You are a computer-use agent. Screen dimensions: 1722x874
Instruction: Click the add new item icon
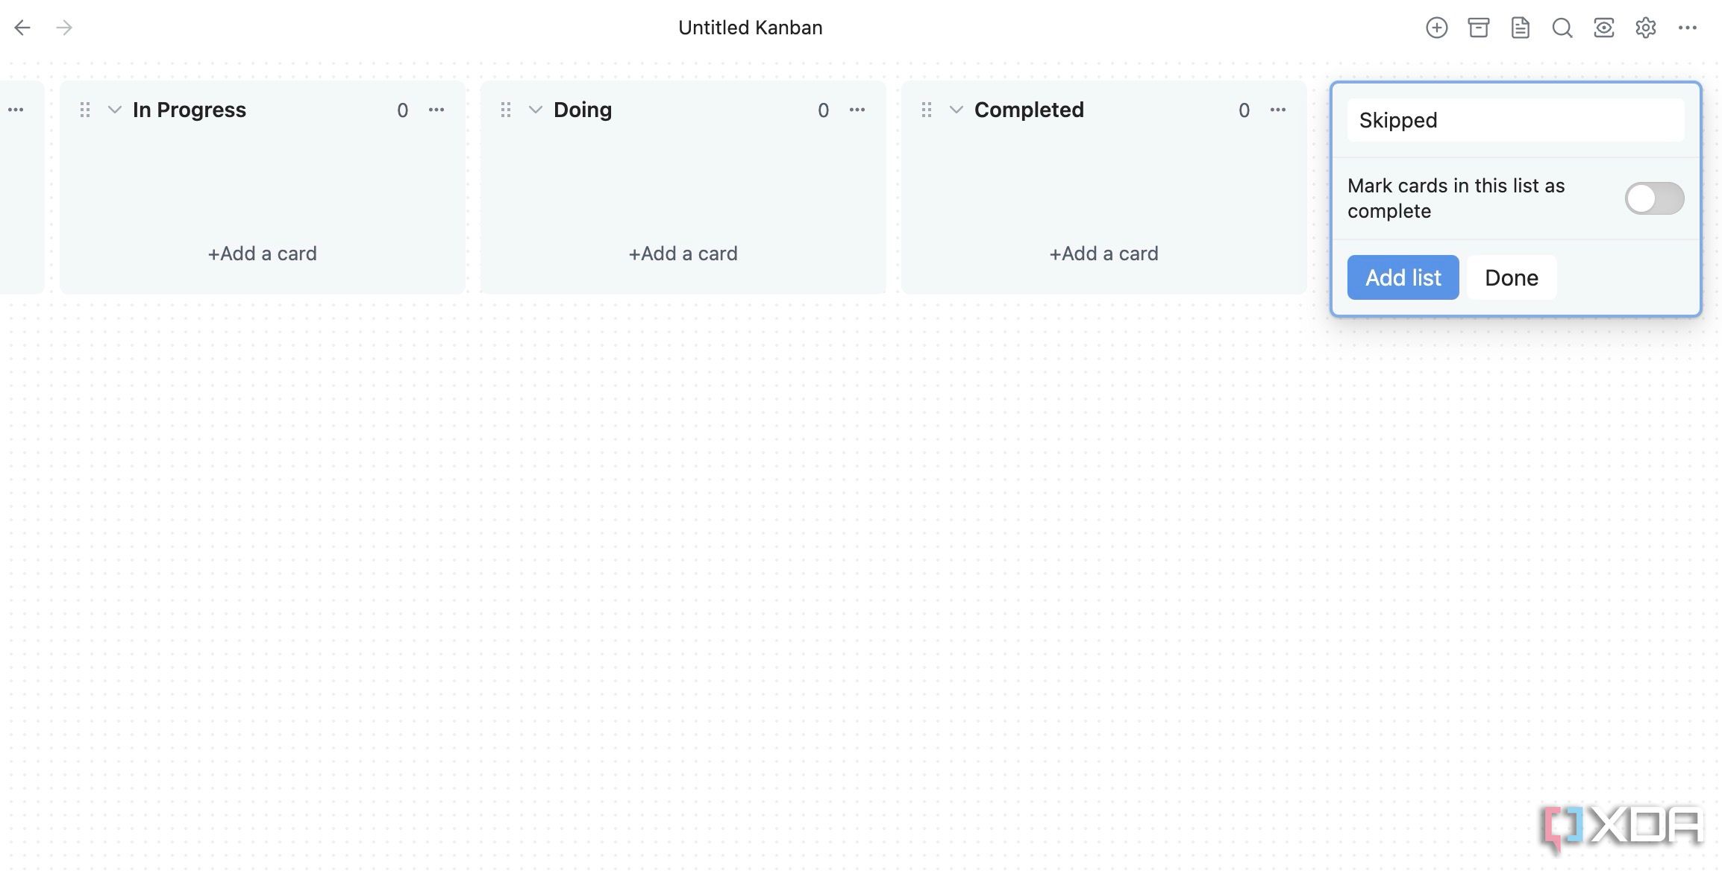tap(1438, 27)
